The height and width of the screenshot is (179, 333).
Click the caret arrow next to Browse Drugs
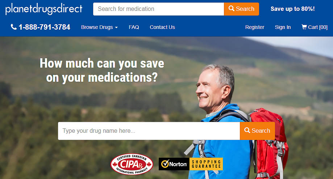click(116, 27)
